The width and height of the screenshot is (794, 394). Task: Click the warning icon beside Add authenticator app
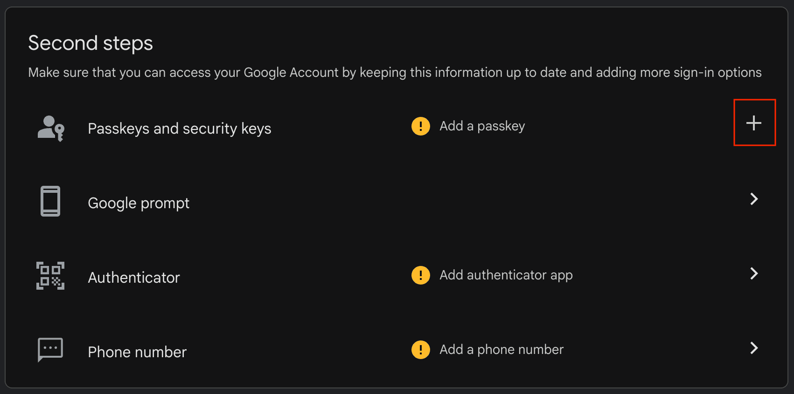(x=420, y=275)
